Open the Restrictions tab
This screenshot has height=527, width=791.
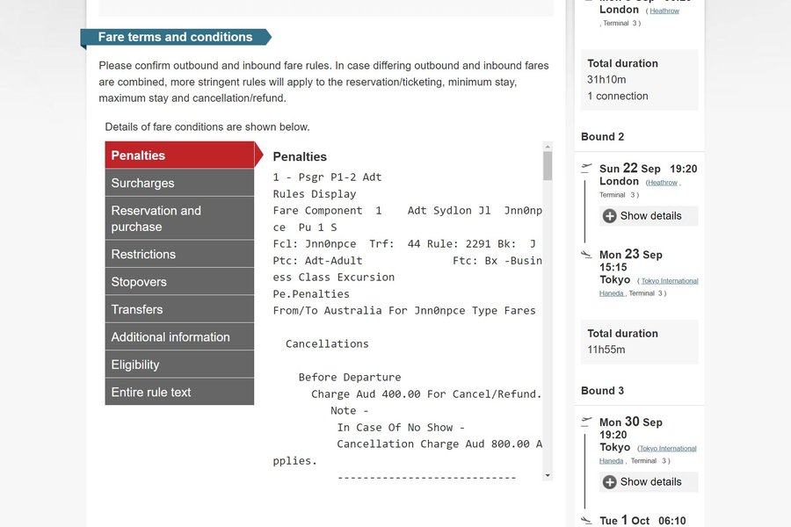[179, 254]
